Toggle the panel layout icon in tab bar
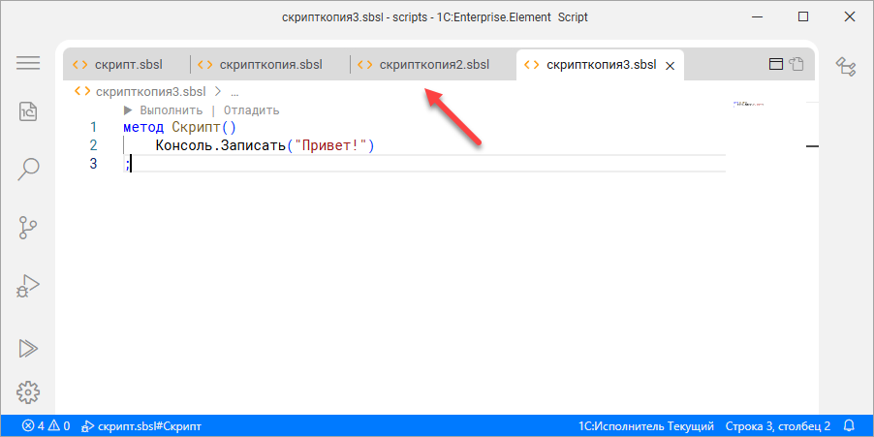Viewport: 874px width, 437px height. (775, 65)
